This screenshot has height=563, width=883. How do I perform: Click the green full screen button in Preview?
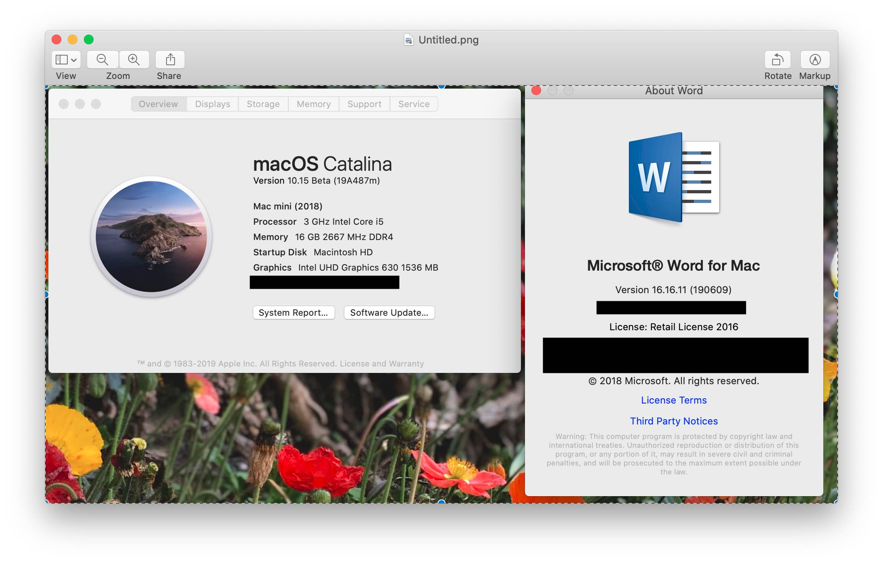(x=89, y=39)
